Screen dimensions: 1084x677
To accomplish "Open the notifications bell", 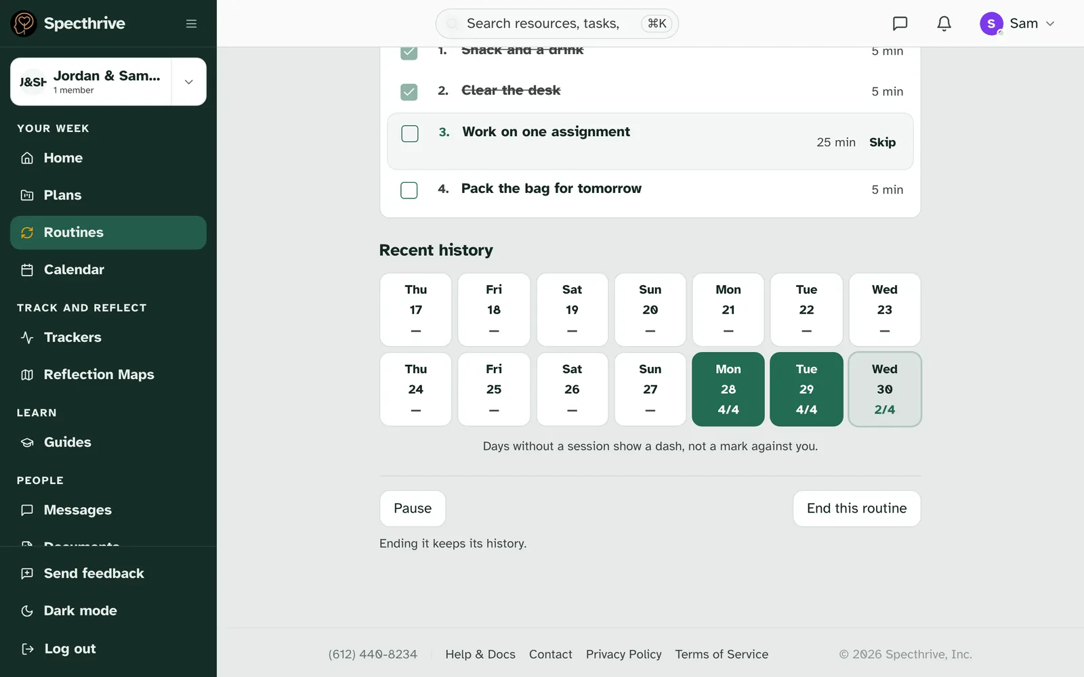I will (x=944, y=24).
